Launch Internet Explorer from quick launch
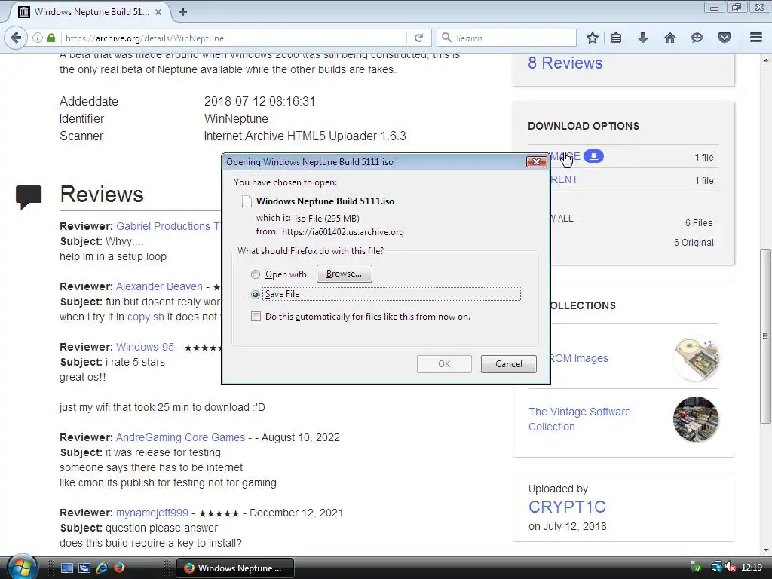 point(102,568)
